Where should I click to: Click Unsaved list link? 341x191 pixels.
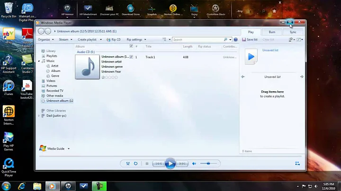coord(270,50)
